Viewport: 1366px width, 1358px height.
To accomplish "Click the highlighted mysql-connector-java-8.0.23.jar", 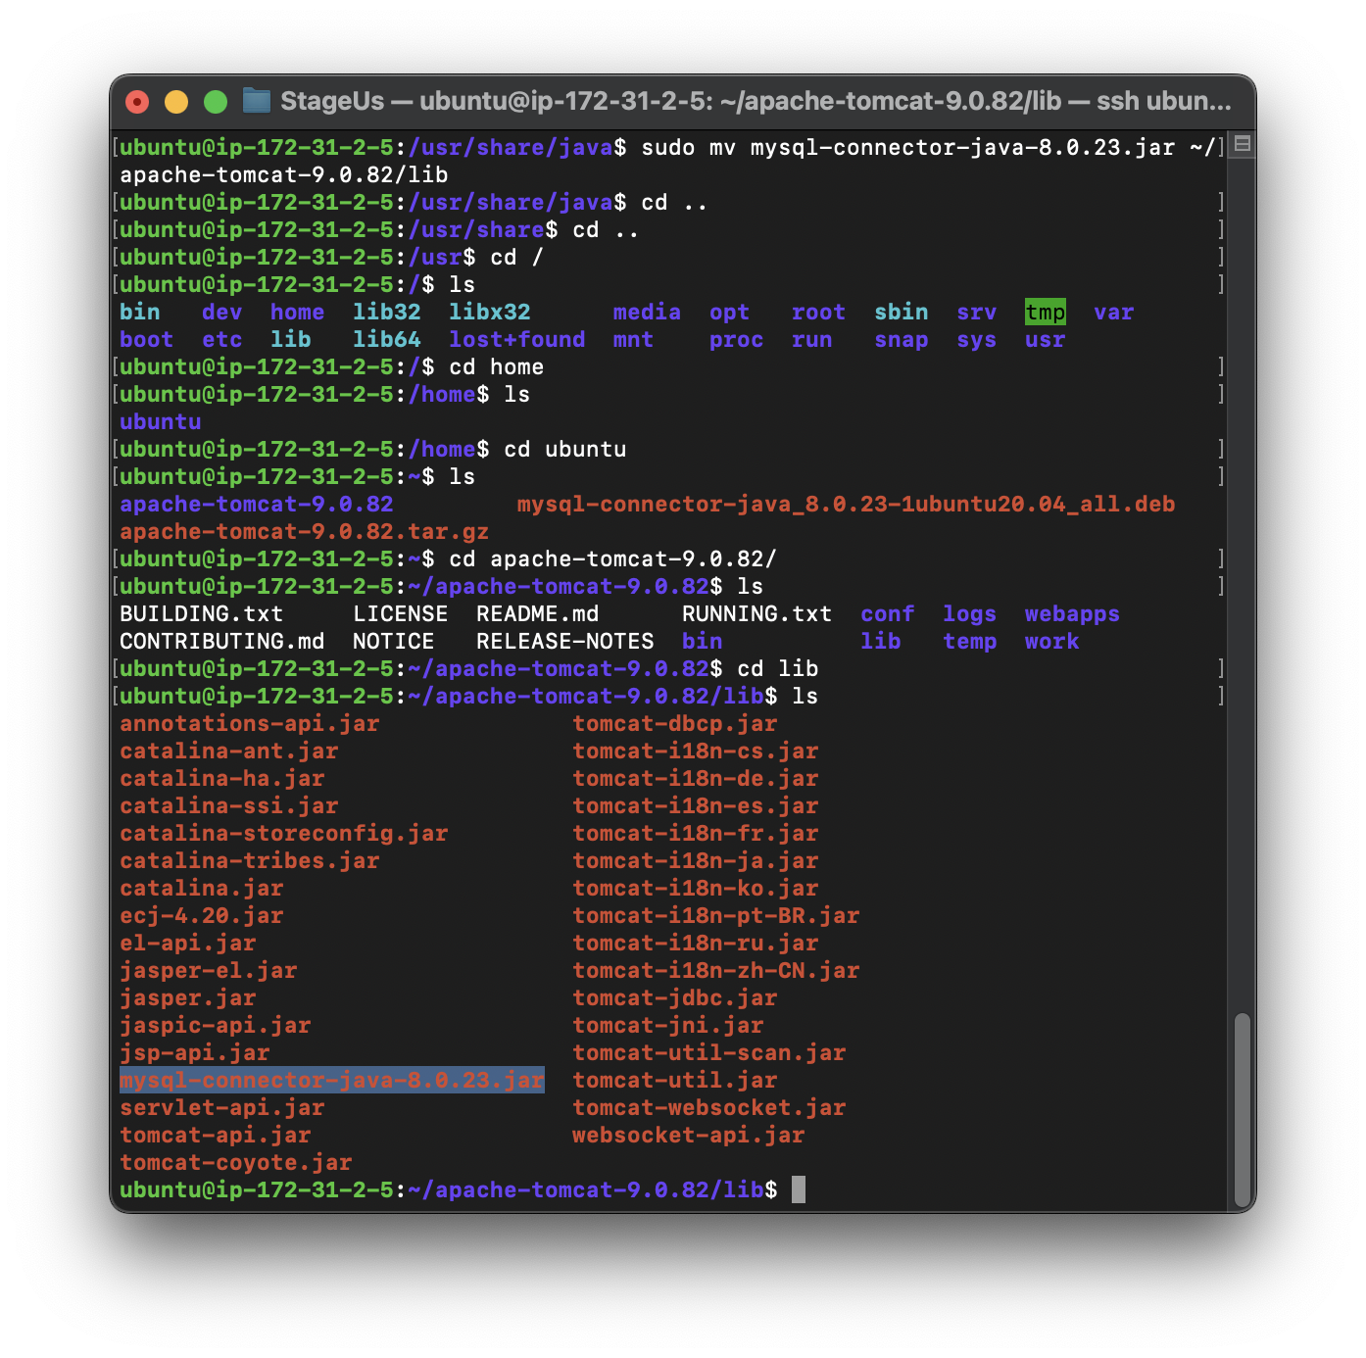I will [x=332, y=1080].
